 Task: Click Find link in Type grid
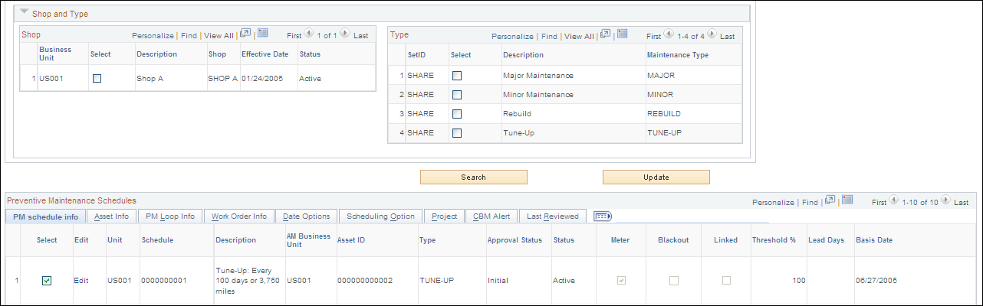click(549, 36)
